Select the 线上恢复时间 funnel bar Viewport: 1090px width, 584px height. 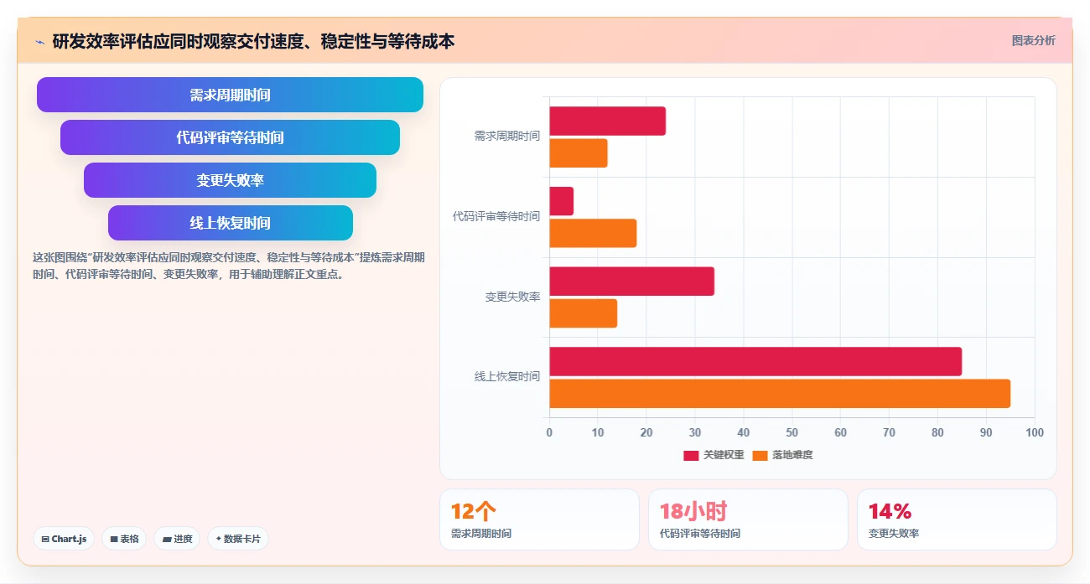(230, 223)
